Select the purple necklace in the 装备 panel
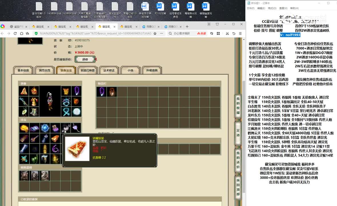337x206 pixels. tap(77, 91)
